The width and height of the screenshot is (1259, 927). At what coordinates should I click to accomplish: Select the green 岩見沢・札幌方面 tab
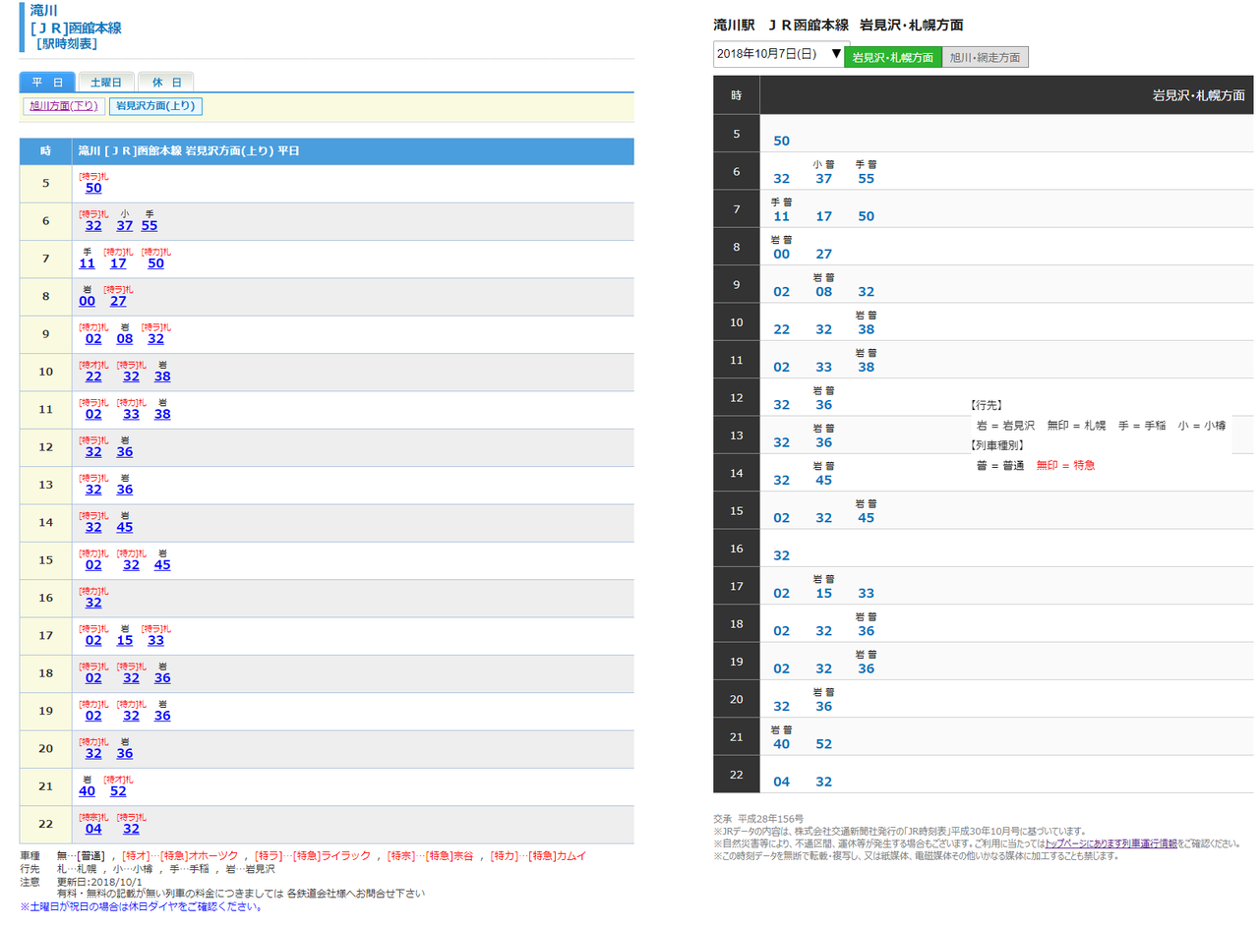pos(893,58)
